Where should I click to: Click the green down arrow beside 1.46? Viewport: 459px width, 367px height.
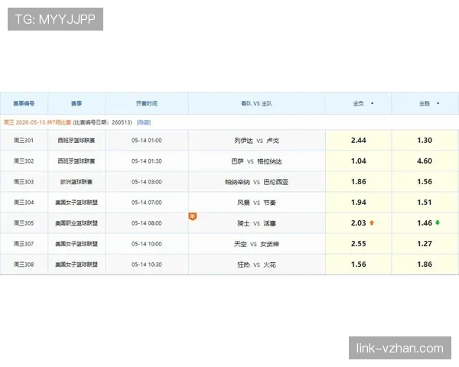pos(438,222)
